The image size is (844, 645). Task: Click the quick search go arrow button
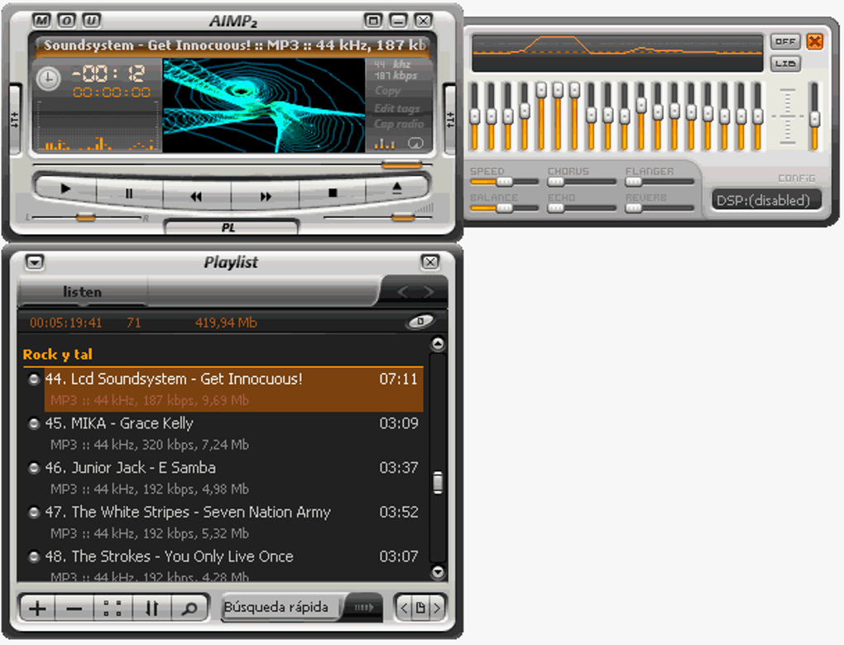point(364,607)
